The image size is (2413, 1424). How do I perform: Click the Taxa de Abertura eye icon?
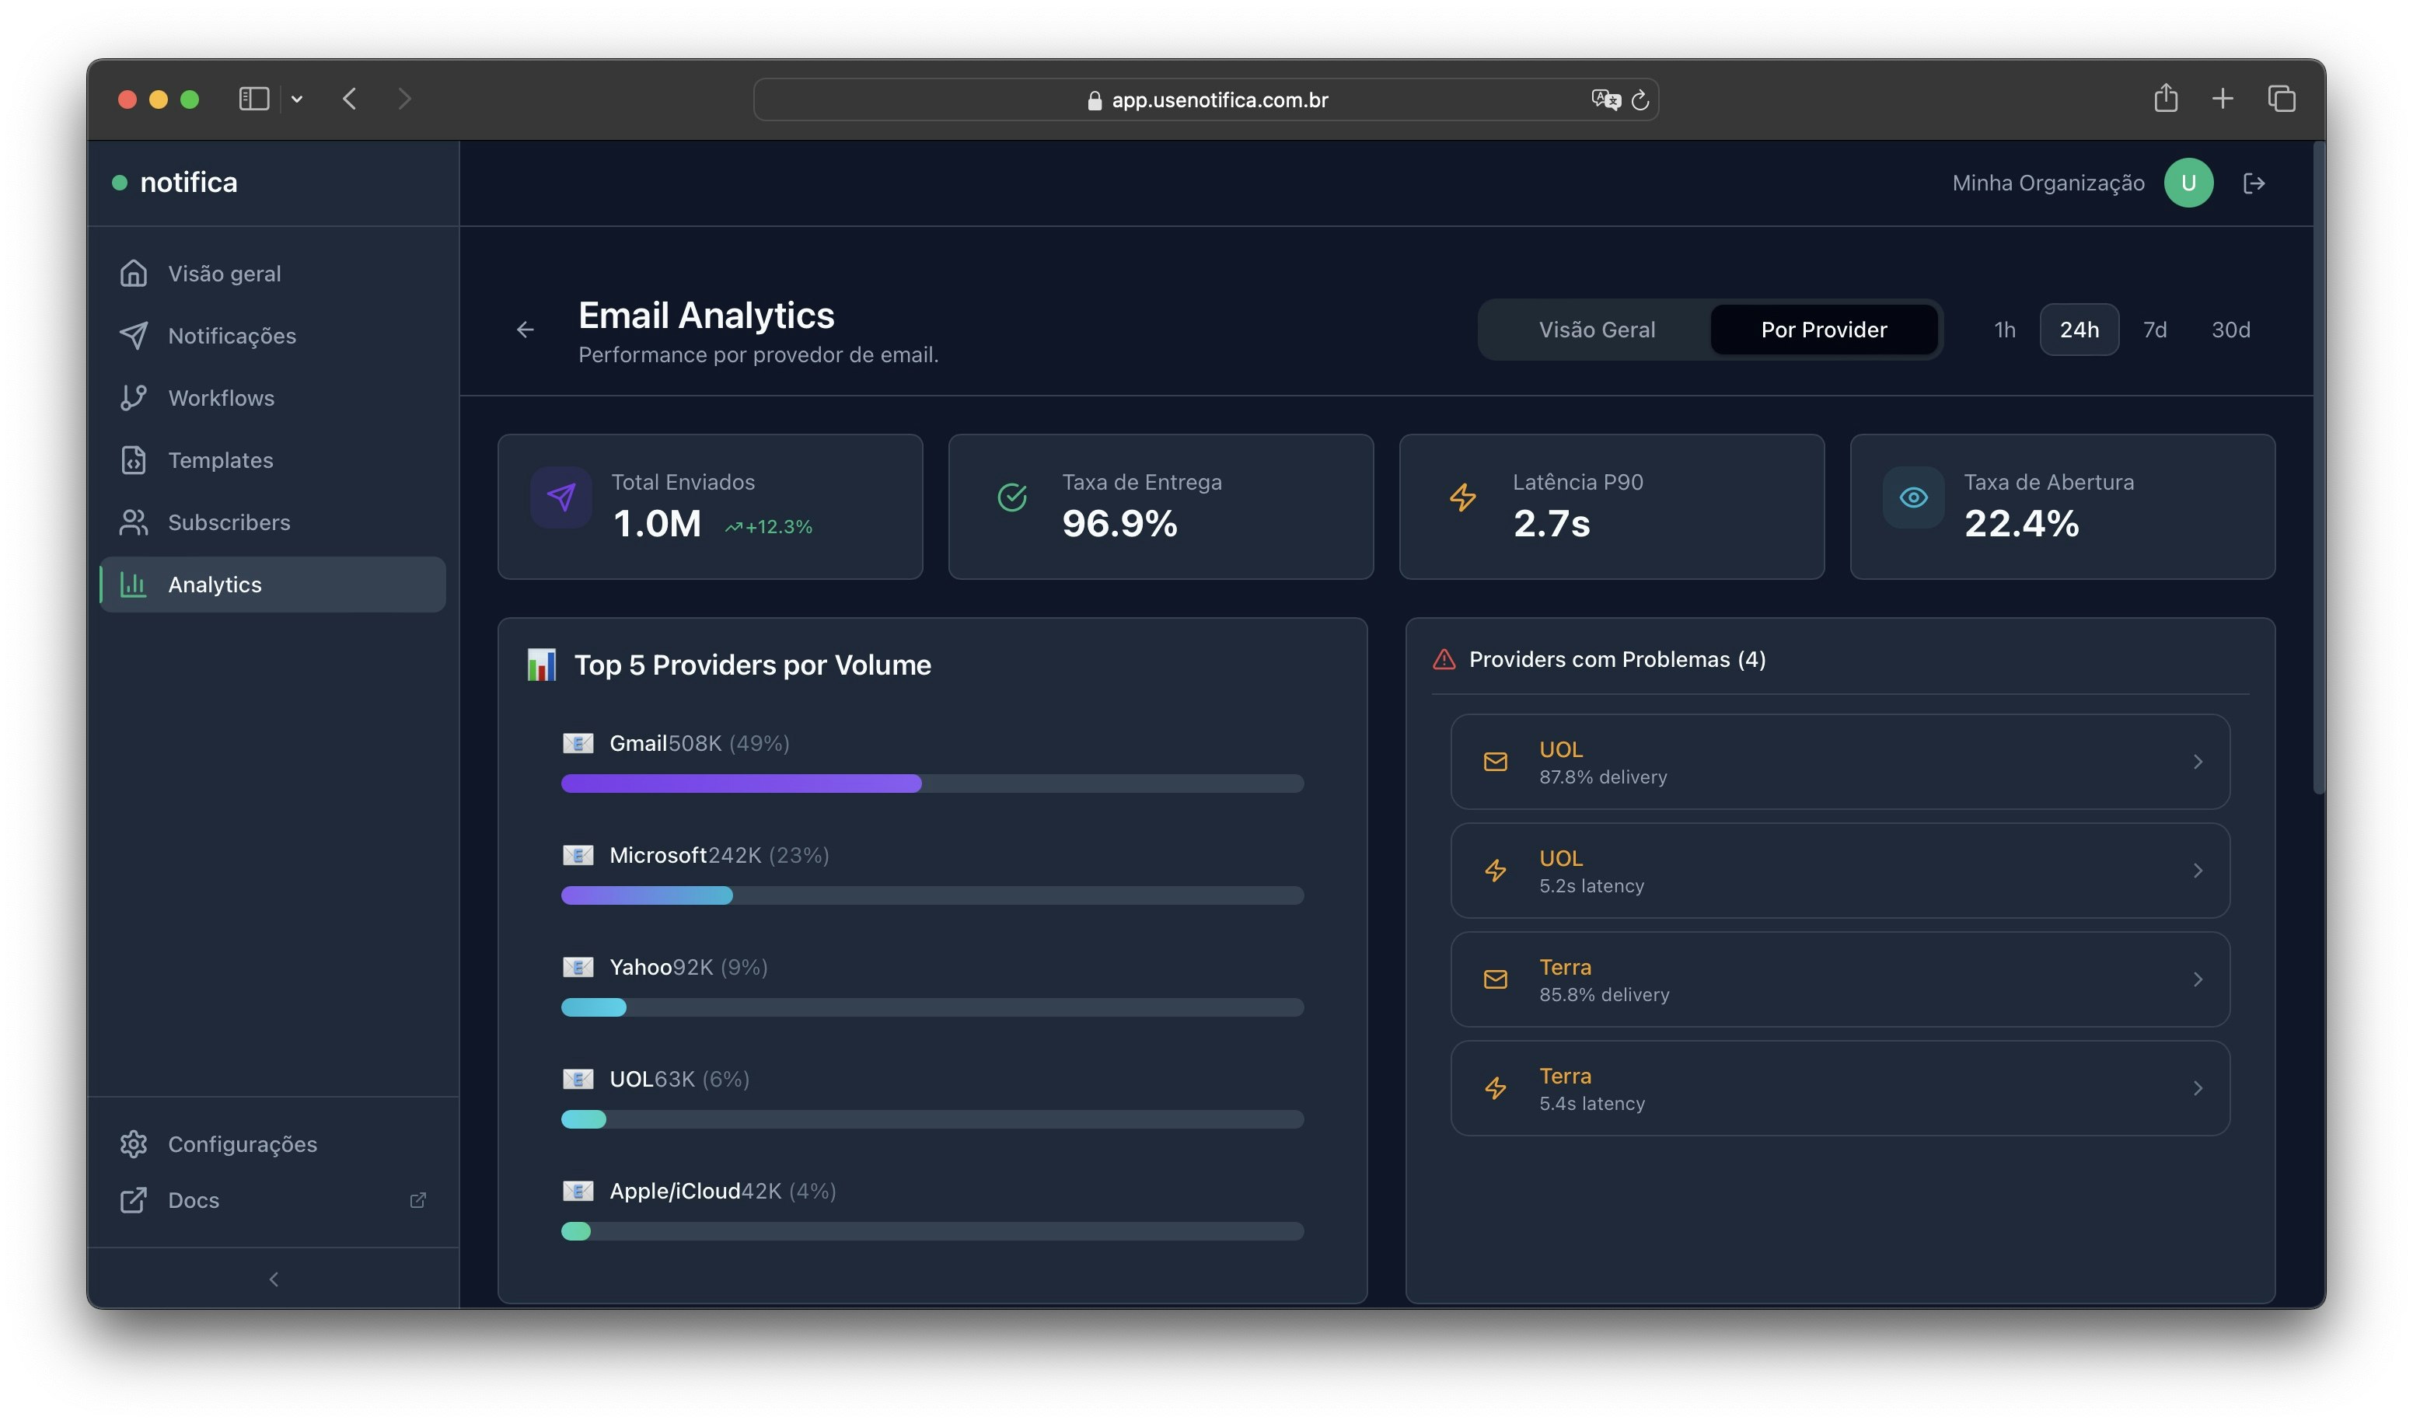[1912, 497]
